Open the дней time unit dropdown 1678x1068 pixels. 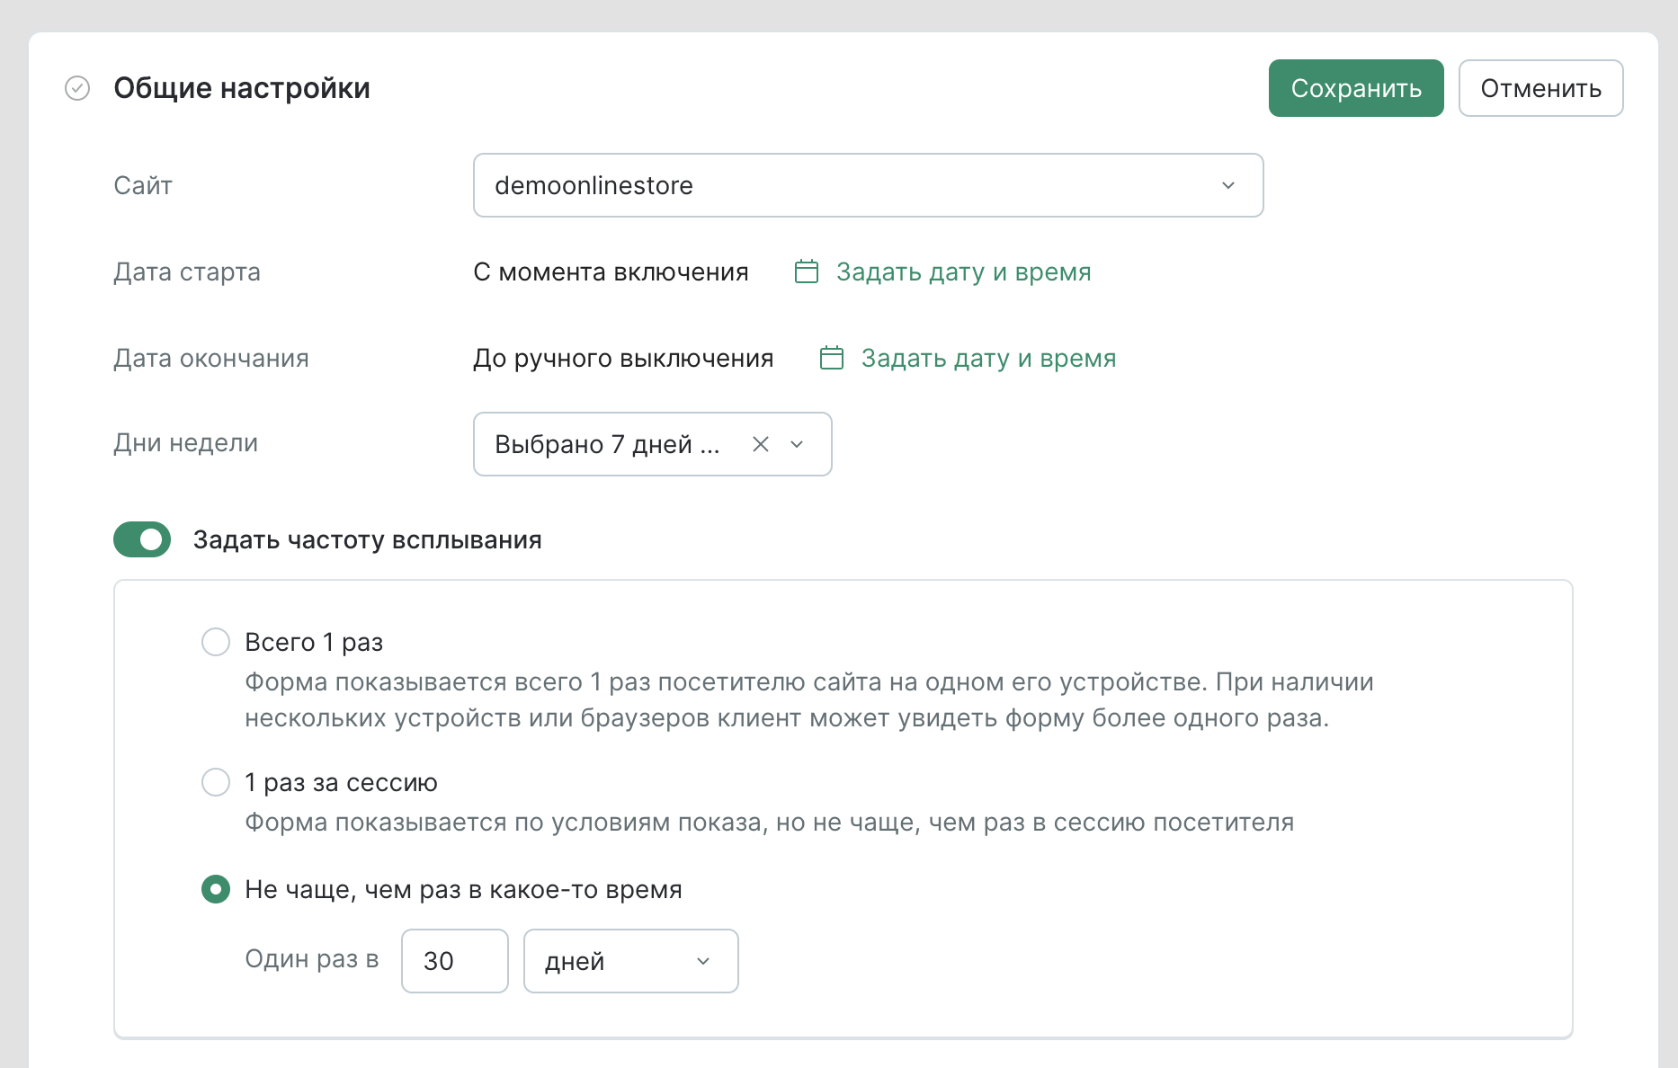point(631,961)
